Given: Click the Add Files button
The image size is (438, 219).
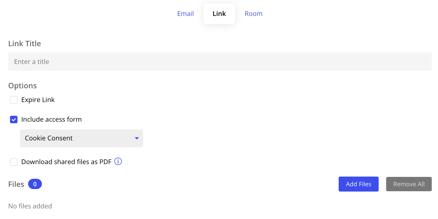Looking at the screenshot, I should [358, 184].
